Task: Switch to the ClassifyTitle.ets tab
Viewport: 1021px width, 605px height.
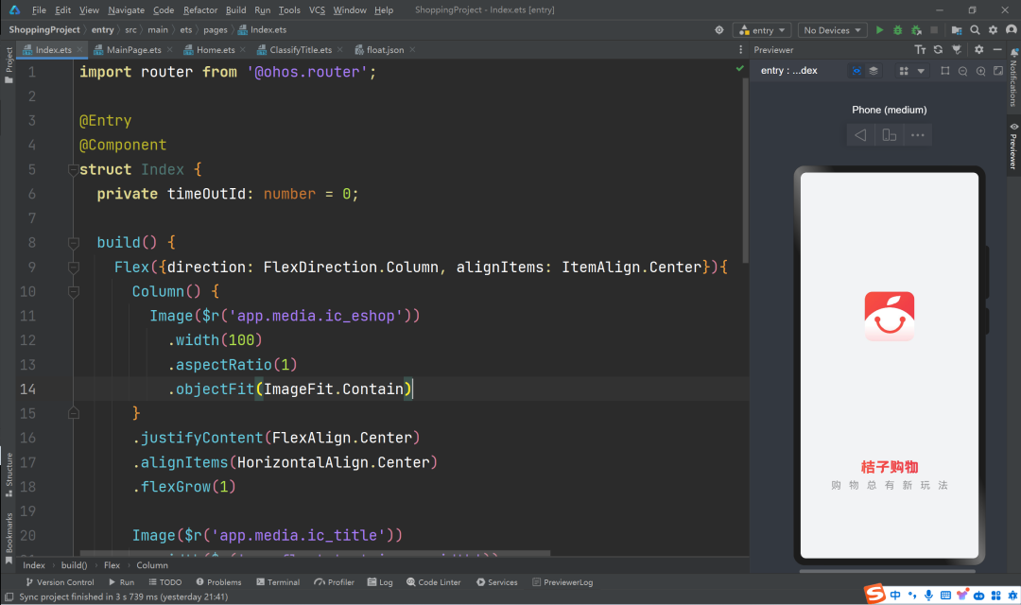Action: (301, 49)
